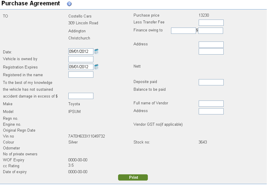Focus the accident damage amount field
Image resolution: width=268 pixels, height=185 pixels.
(81, 96)
